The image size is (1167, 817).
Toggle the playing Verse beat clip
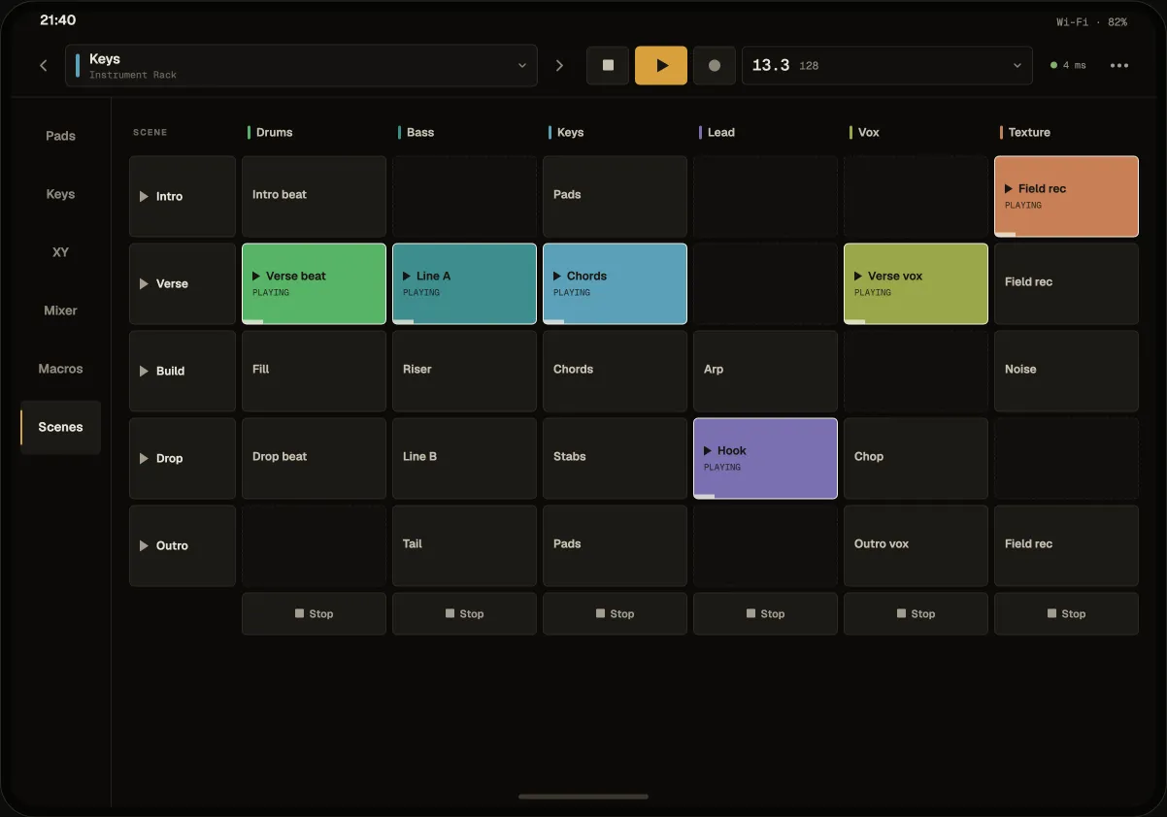(314, 283)
